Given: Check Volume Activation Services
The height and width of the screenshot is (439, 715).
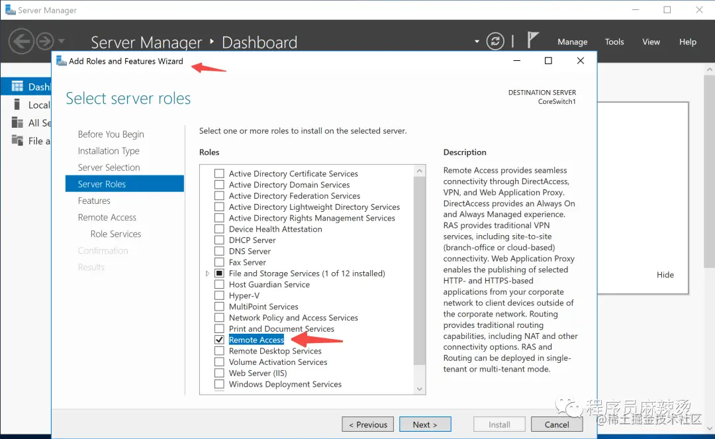Looking at the screenshot, I should point(219,362).
